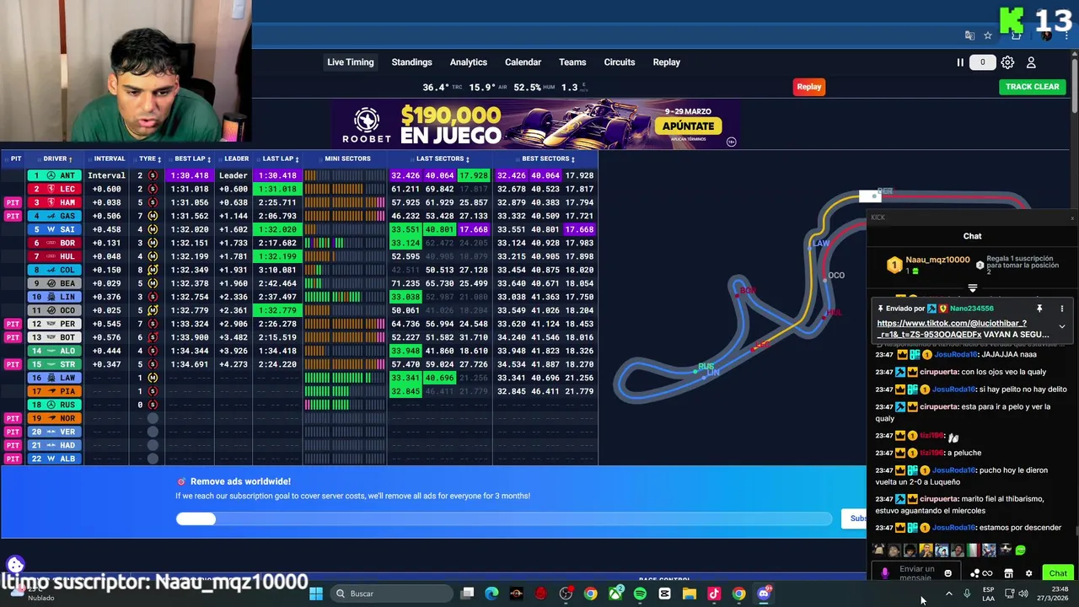Click the medium tyre icon in SAI's row
Viewport: 1079px width, 607px height.
(x=153, y=229)
